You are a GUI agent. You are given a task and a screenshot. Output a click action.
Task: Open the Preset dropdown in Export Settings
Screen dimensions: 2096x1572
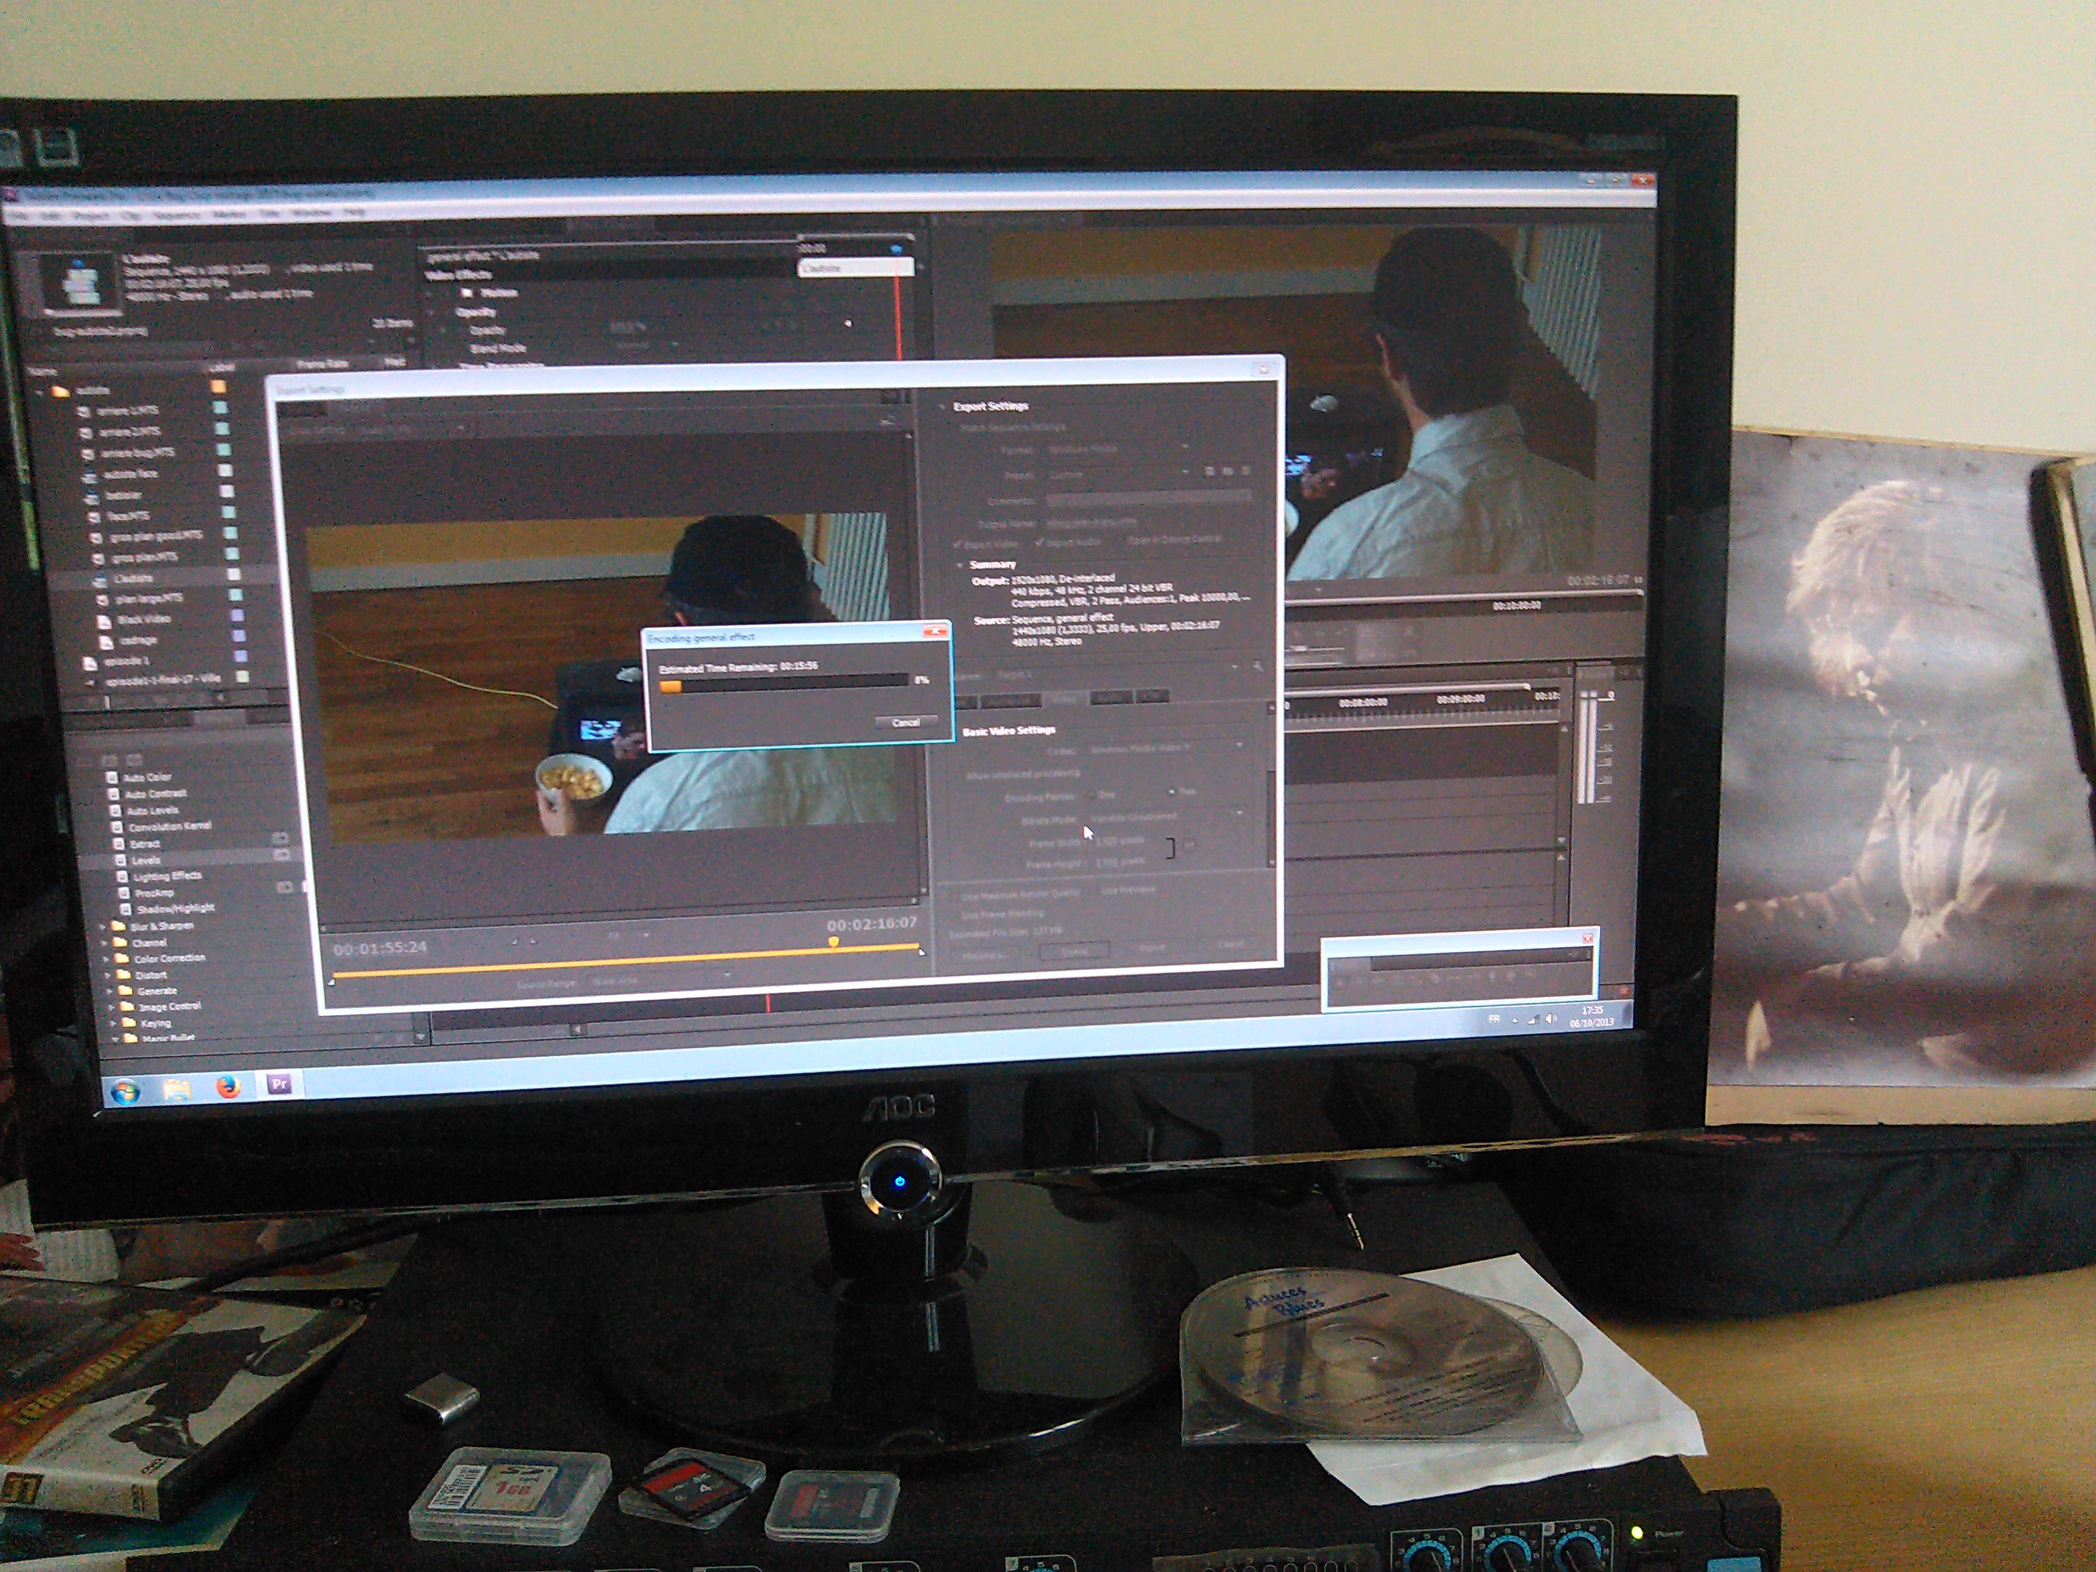coord(1117,473)
